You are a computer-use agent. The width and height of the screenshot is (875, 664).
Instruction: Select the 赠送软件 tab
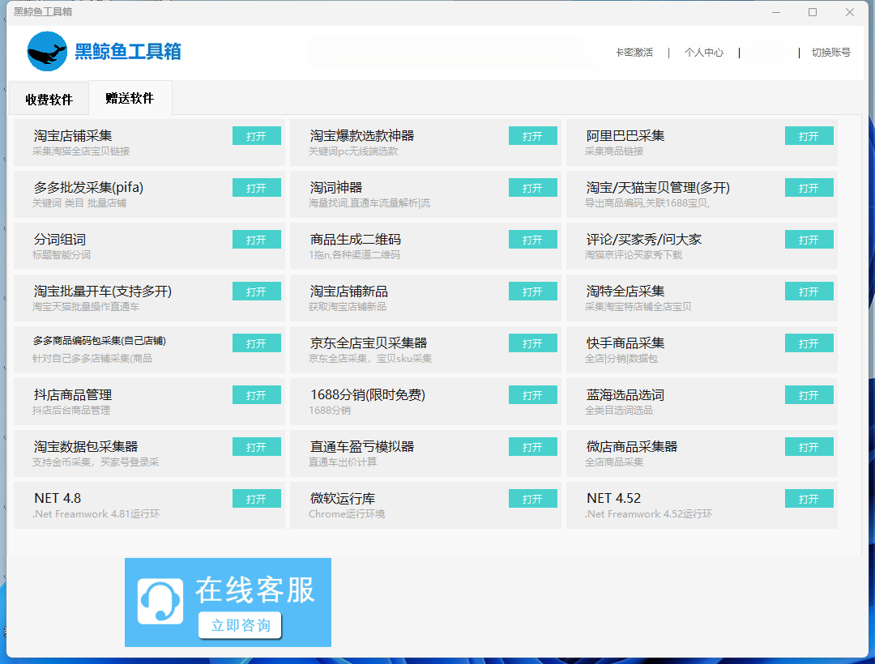130,98
